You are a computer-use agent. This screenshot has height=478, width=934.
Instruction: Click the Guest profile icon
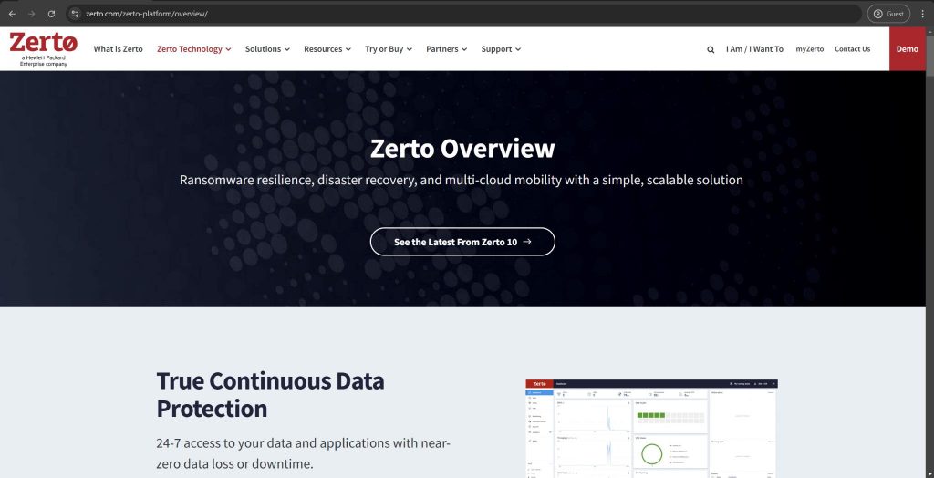(x=888, y=14)
